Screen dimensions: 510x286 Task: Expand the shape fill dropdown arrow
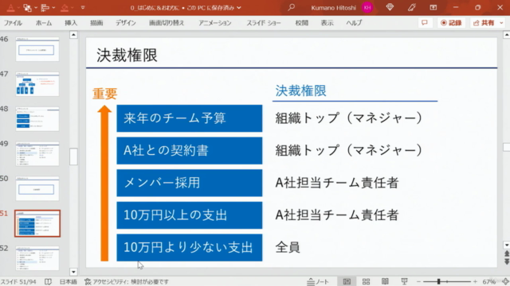coord(73,7)
